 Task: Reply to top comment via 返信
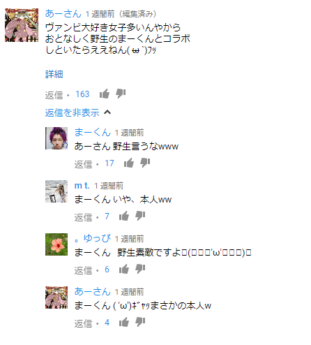[54, 95]
